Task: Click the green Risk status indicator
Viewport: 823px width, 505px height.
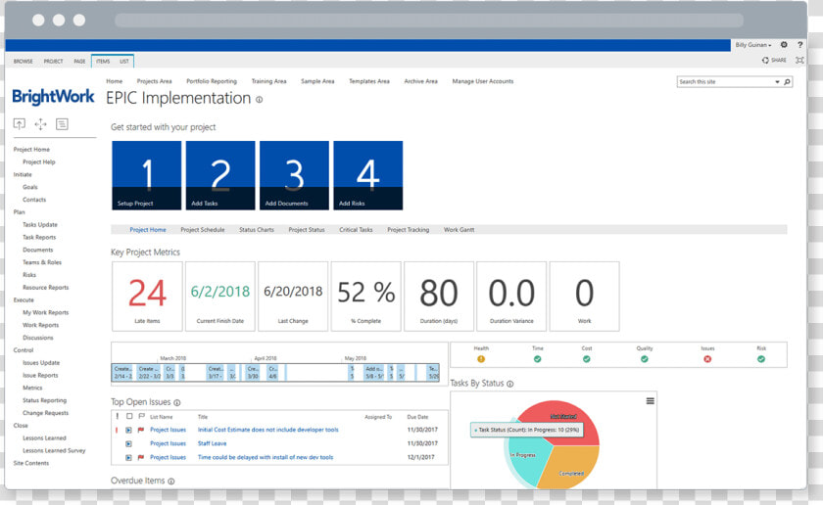Action: 761,359
